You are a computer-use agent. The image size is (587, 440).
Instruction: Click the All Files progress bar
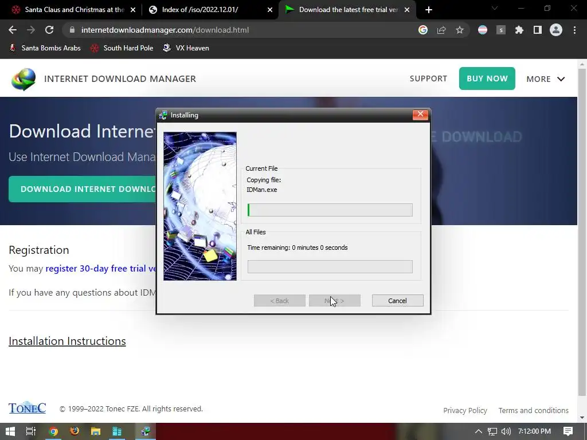[x=330, y=267]
